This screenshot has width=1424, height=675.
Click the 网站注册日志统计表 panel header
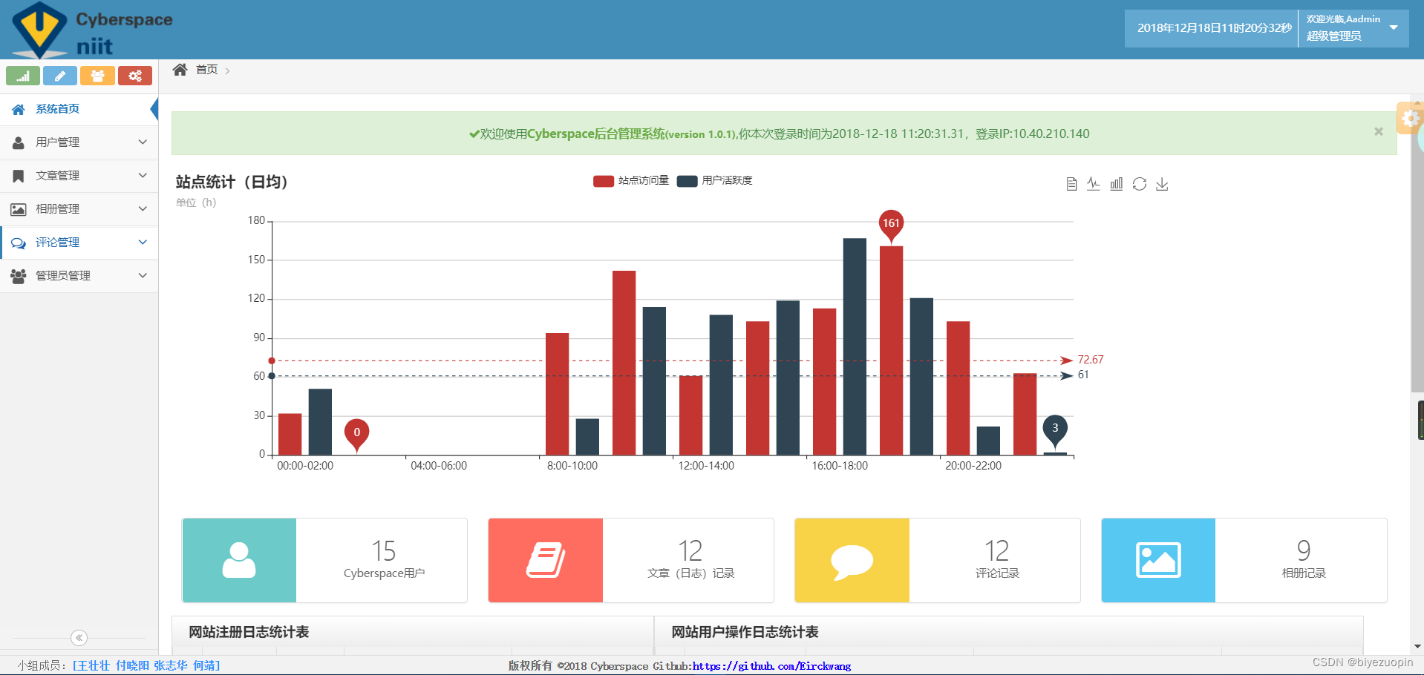click(x=413, y=632)
